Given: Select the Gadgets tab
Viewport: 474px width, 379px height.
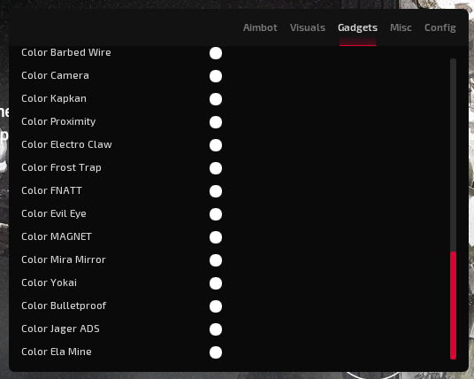Looking at the screenshot, I should point(357,27).
